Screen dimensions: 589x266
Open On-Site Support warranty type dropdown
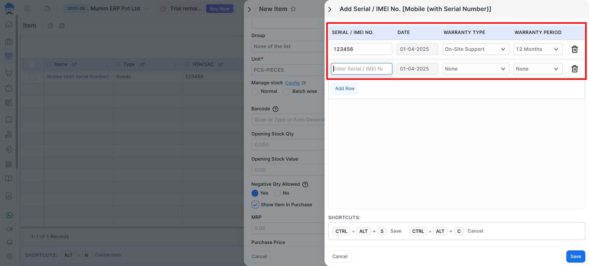click(475, 49)
